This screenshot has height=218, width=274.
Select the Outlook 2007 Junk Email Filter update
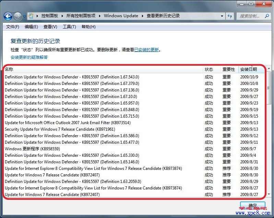[68, 123]
